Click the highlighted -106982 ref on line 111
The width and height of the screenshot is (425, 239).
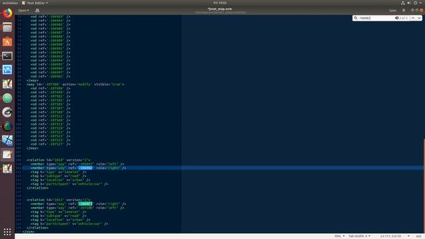coord(86,168)
